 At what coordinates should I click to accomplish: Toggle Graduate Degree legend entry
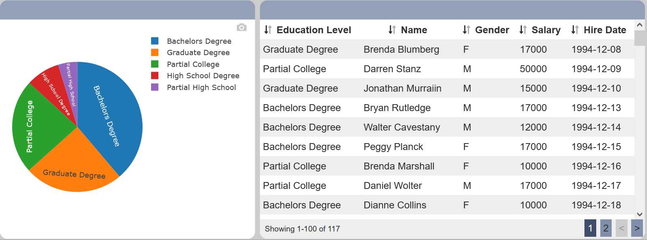coord(190,52)
